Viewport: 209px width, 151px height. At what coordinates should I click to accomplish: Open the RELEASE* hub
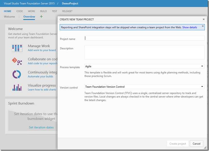coord(67,11)
